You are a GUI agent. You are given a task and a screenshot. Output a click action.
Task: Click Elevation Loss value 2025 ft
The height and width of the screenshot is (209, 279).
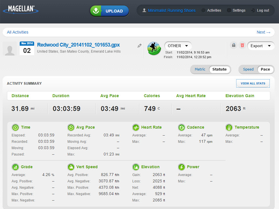pos(159,181)
